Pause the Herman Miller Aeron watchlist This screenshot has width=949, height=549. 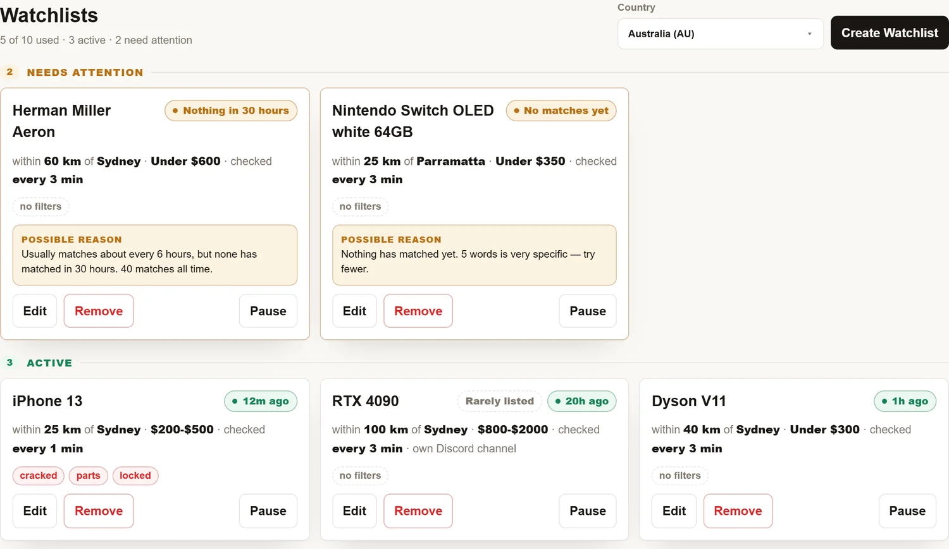click(x=268, y=311)
